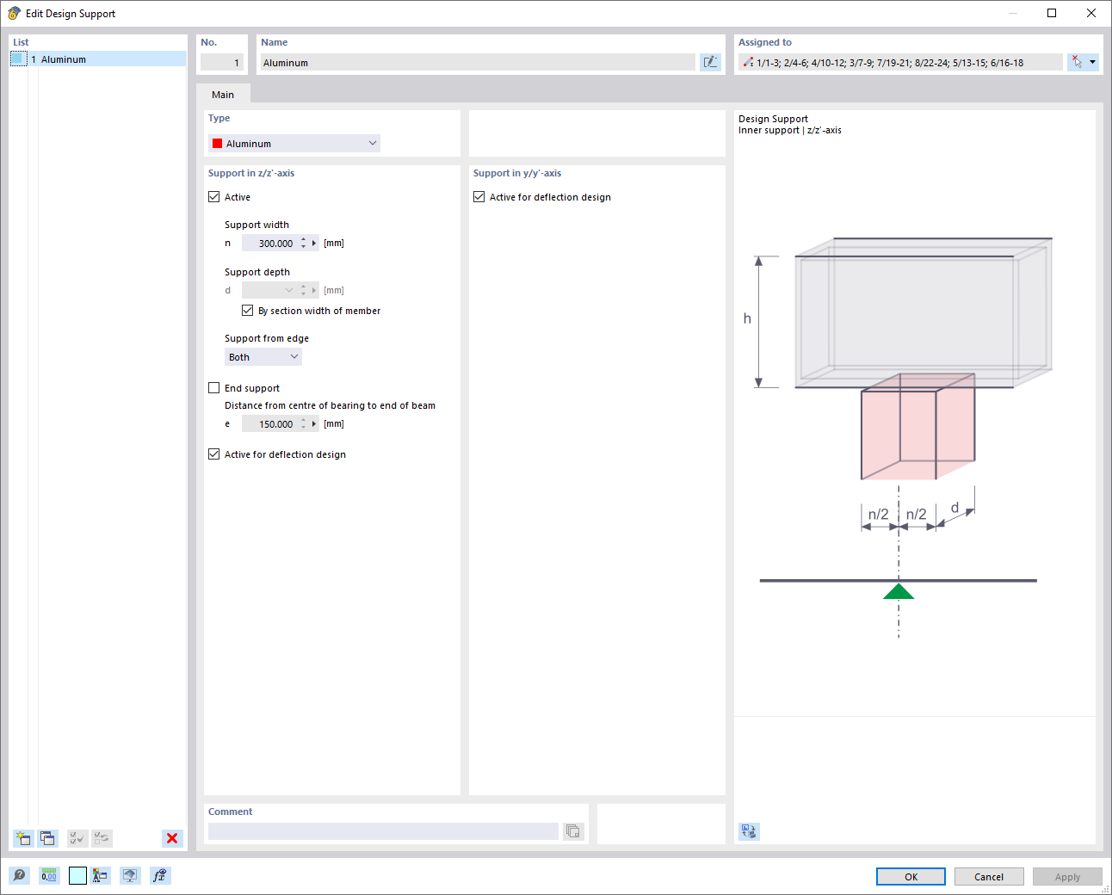Enable the End support option
Viewport: 1112px width, 895px height.
tap(213, 387)
